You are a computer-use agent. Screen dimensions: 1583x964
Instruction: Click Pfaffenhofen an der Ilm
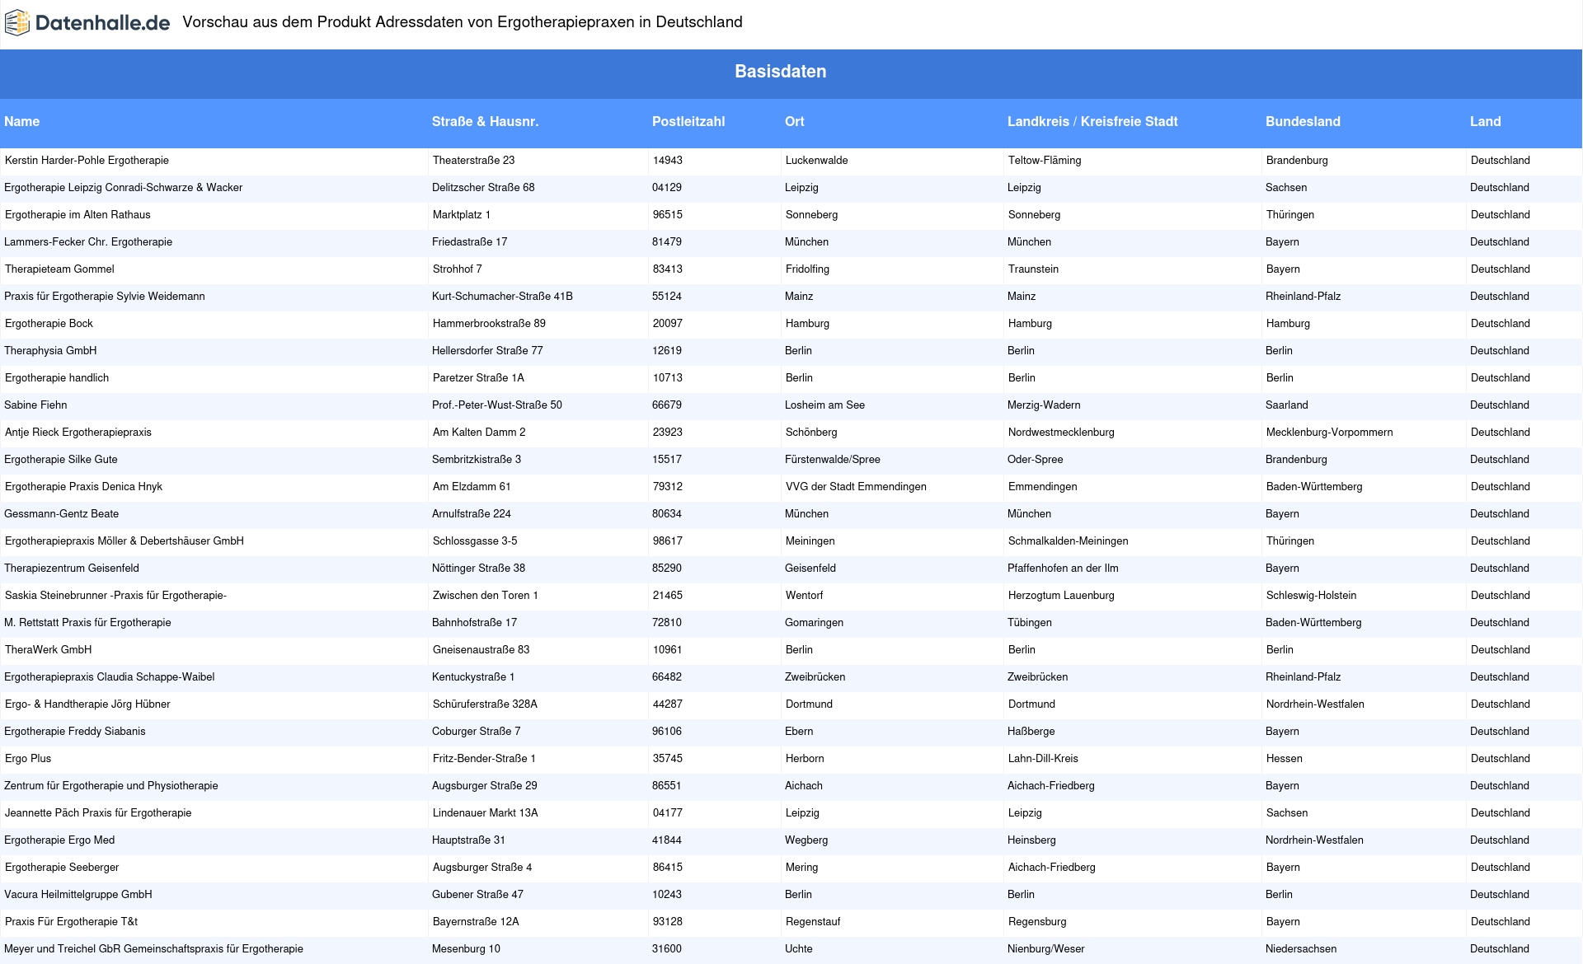click(1063, 569)
